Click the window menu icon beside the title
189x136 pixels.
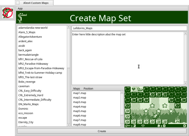[x=18, y=3]
